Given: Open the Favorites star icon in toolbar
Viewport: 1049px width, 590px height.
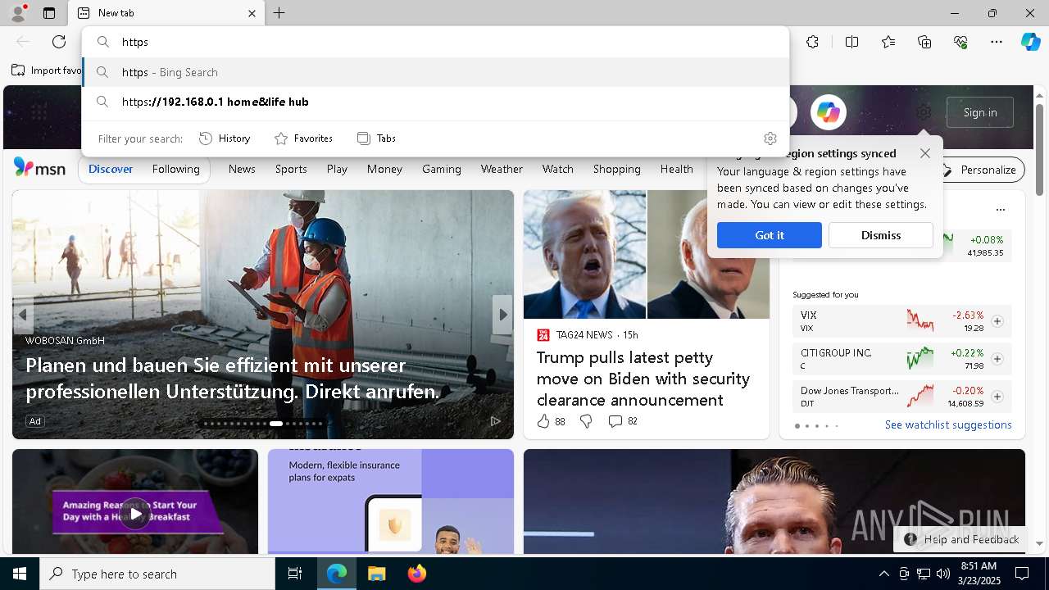Looking at the screenshot, I should click(x=888, y=42).
